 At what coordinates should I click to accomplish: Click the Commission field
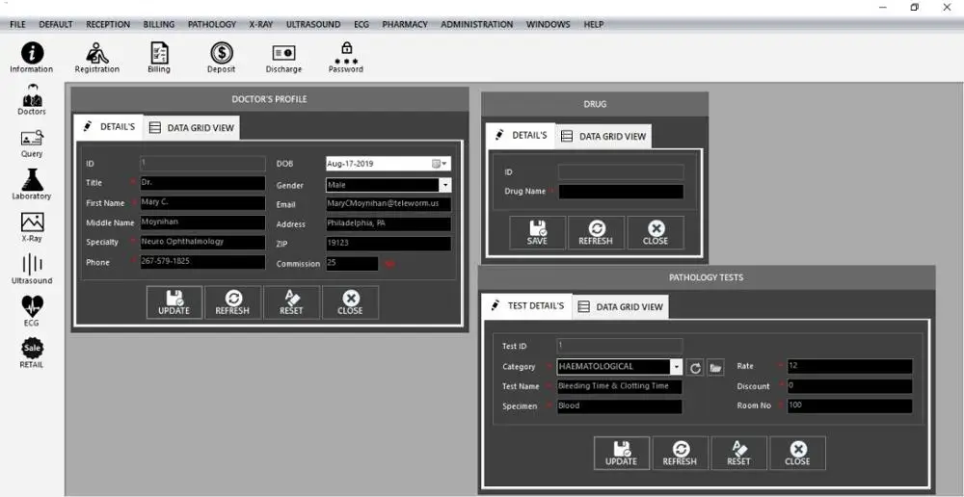[x=352, y=263]
